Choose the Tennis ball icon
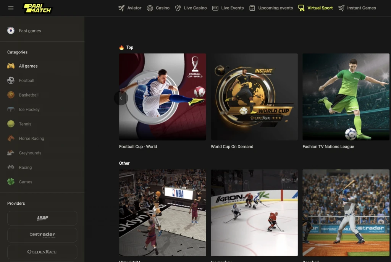Viewport: 391px width, 262px height. point(11,124)
